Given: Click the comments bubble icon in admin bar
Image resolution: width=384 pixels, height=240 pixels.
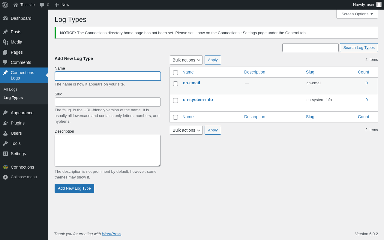Looking at the screenshot, I should 42,5.
